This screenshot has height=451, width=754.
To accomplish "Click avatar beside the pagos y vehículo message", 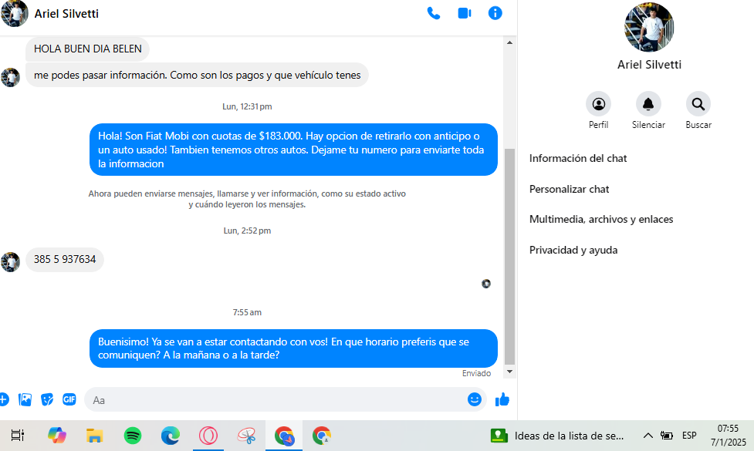I will click(10, 77).
